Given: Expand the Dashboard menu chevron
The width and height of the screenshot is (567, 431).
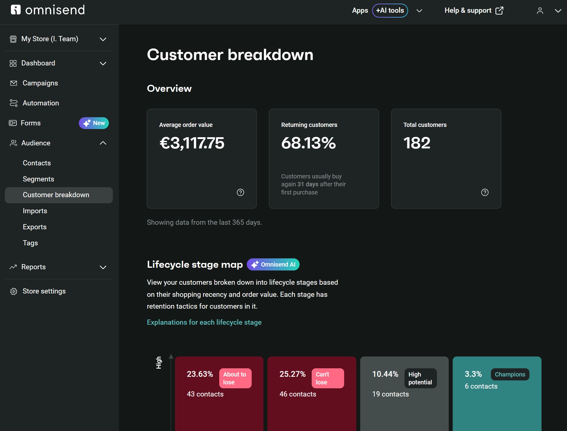Looking at the screenshot, I should click(x=103, y=63).
